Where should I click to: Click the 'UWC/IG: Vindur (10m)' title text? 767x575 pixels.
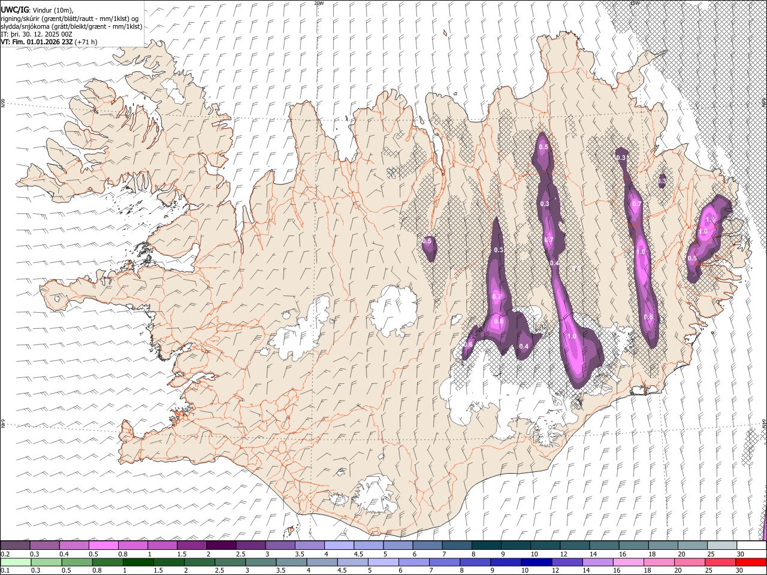tap(37, 10)
